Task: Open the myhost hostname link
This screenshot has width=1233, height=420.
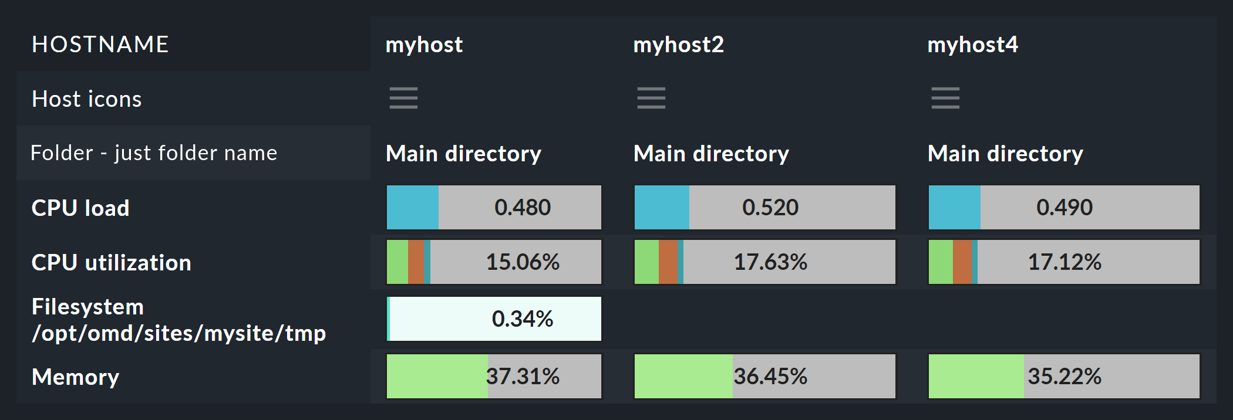Action: (424, 45)
